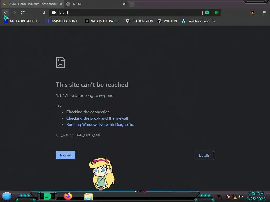Click the forward navigation arrow
This screenshot has height=202, width=270.
14,13
